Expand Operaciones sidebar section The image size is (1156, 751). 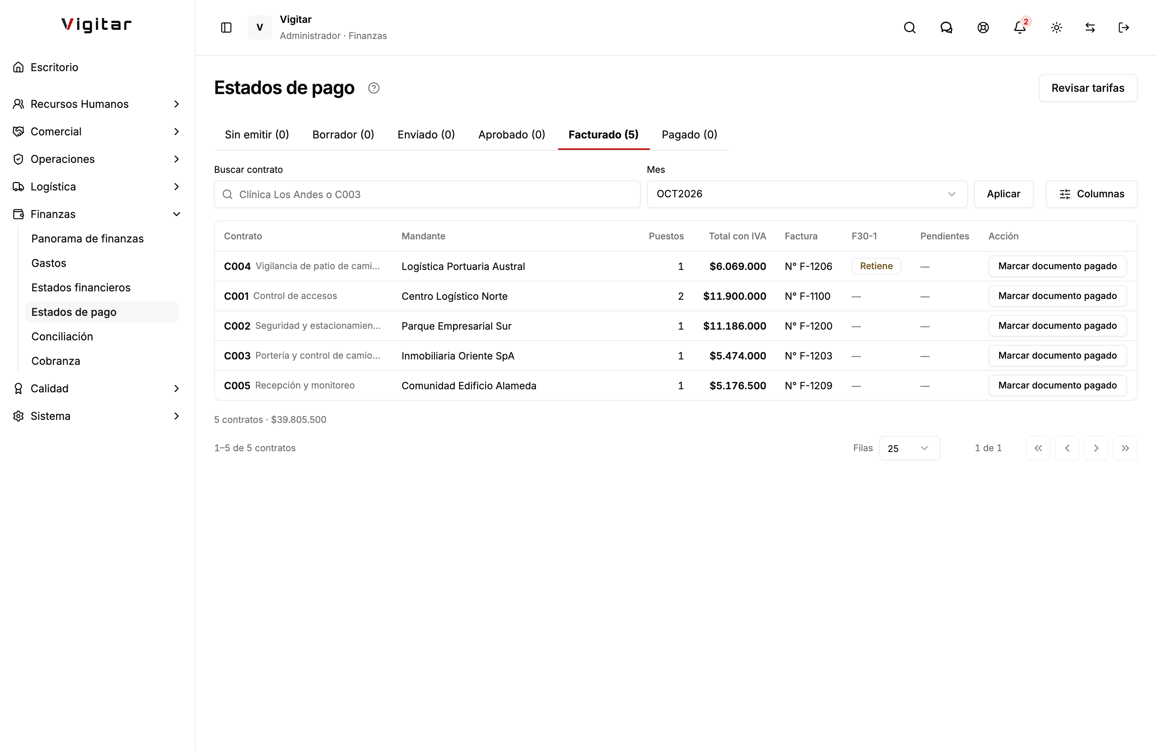tap(97, 159)
